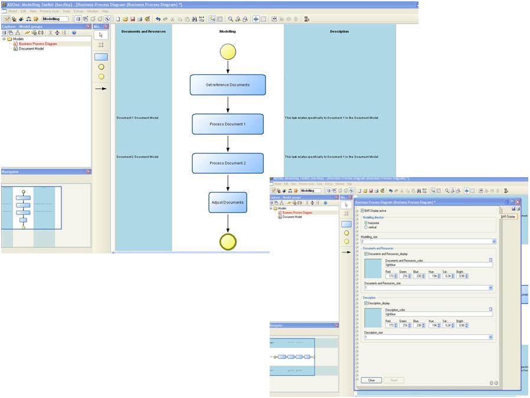Click the magnifier Zoom icon in dialog window toolbar
Screen dimensions: 530x398
(x=447, y=191)
